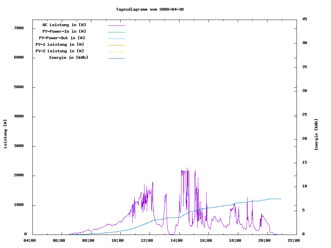Select the 16:00 time axis label
Image resolution: width=331 pixels, height=248 pixels.
206,240
